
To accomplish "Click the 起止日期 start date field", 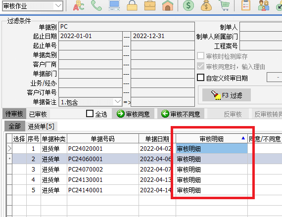I will click(91, 36).
